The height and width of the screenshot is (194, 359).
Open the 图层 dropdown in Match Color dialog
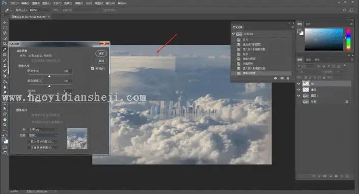pyautogui.click(x=43, y=135)
